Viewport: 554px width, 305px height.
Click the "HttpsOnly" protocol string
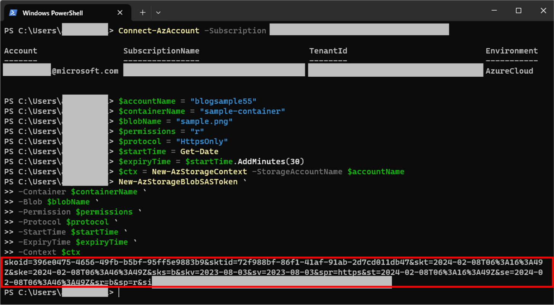click(x=202, y=142)
